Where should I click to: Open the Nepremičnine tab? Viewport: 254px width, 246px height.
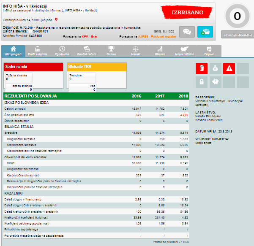(x=185, y=51)
